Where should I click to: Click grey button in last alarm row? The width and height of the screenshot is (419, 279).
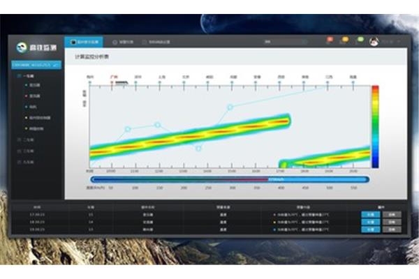tap(392, 229)
